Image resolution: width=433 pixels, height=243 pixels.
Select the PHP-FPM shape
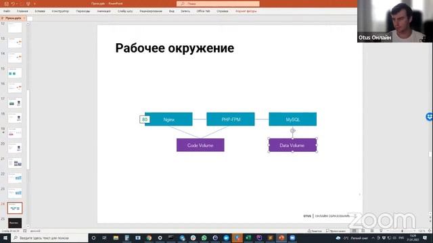tap(231, 119)
